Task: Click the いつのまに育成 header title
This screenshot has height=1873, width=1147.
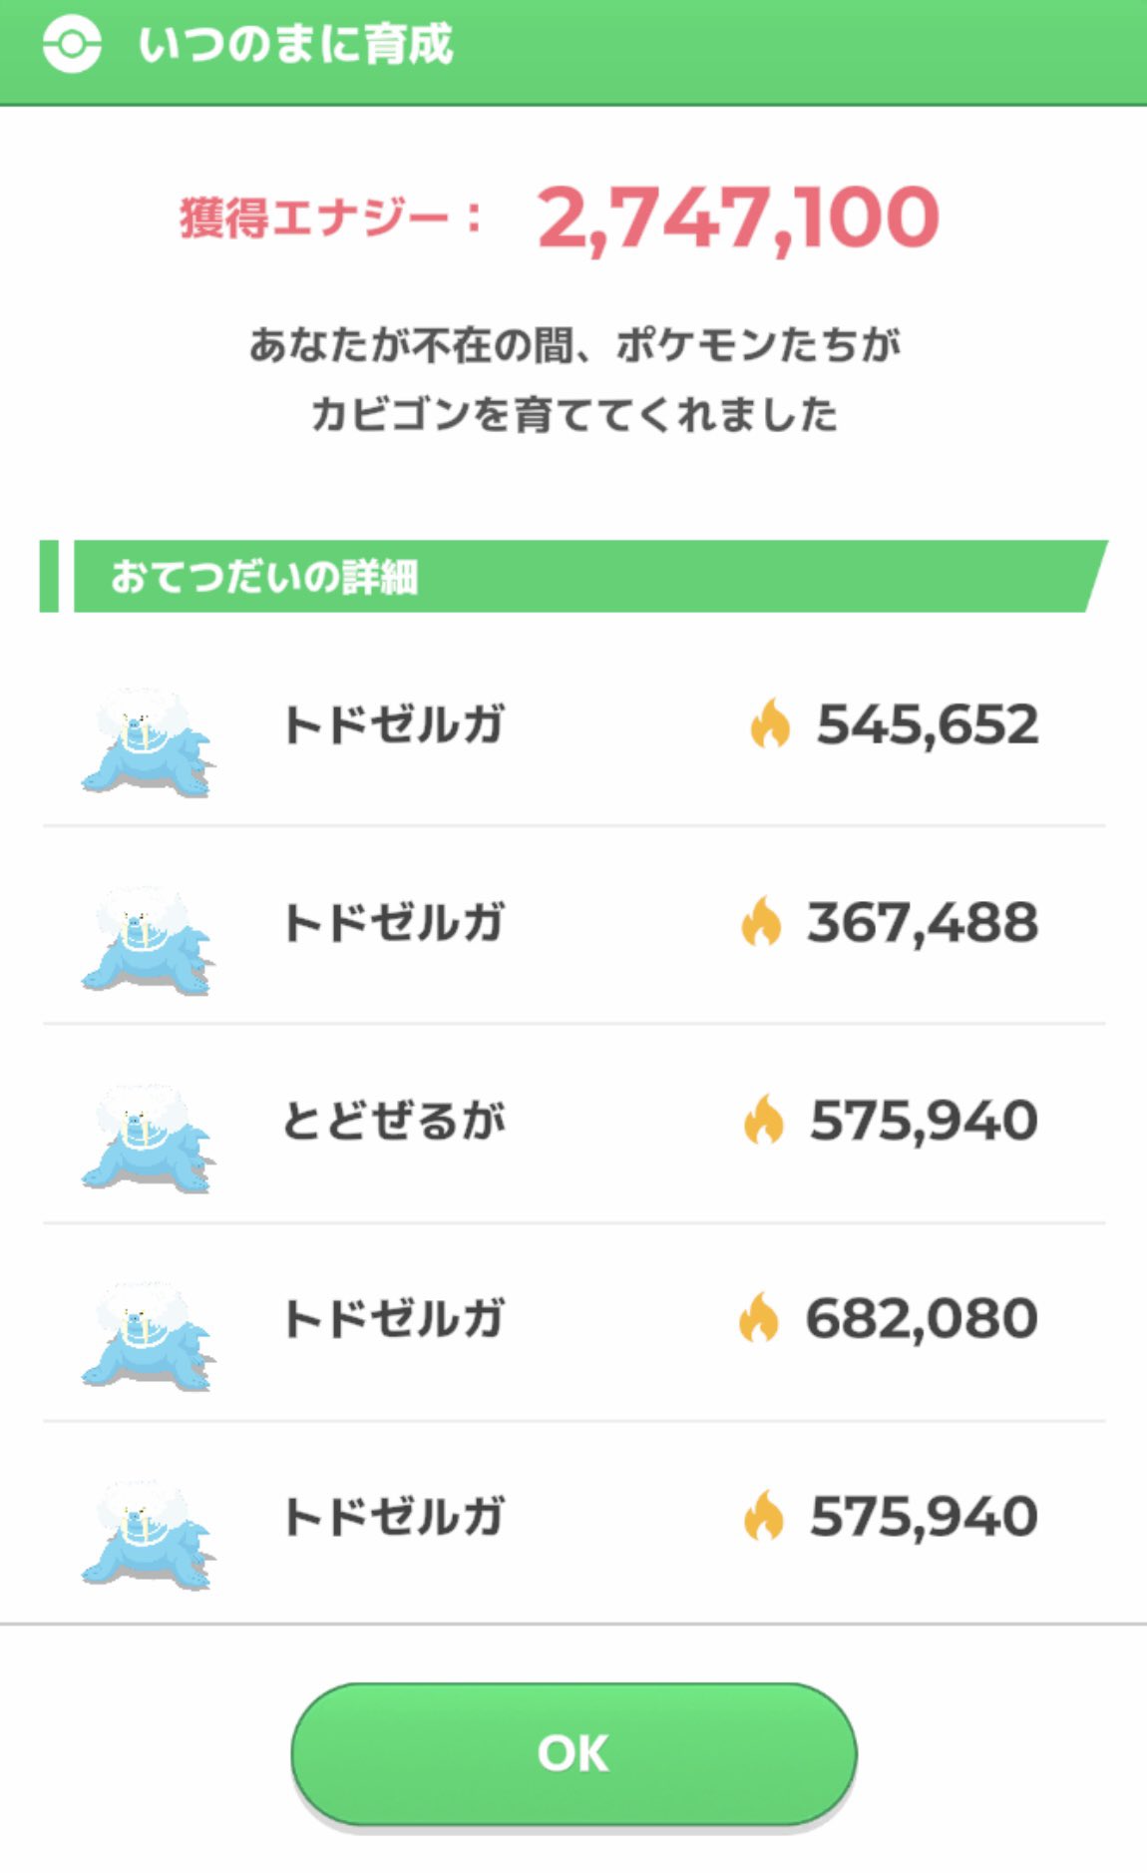Action: pos(295,45)
